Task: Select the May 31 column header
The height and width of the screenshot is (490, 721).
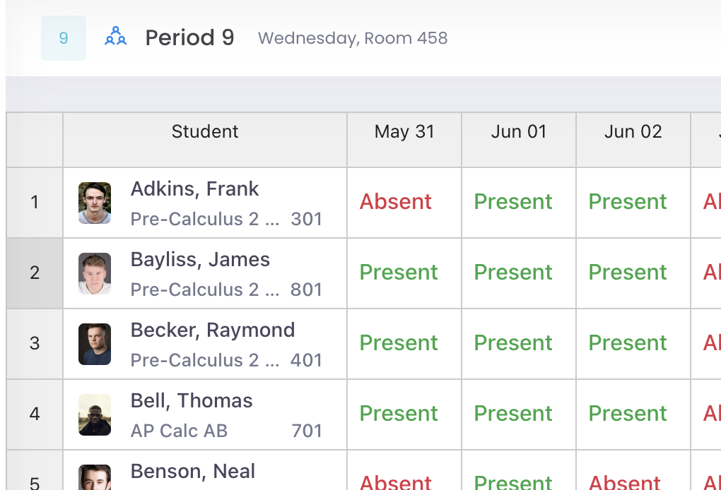Action: point(404,132)
